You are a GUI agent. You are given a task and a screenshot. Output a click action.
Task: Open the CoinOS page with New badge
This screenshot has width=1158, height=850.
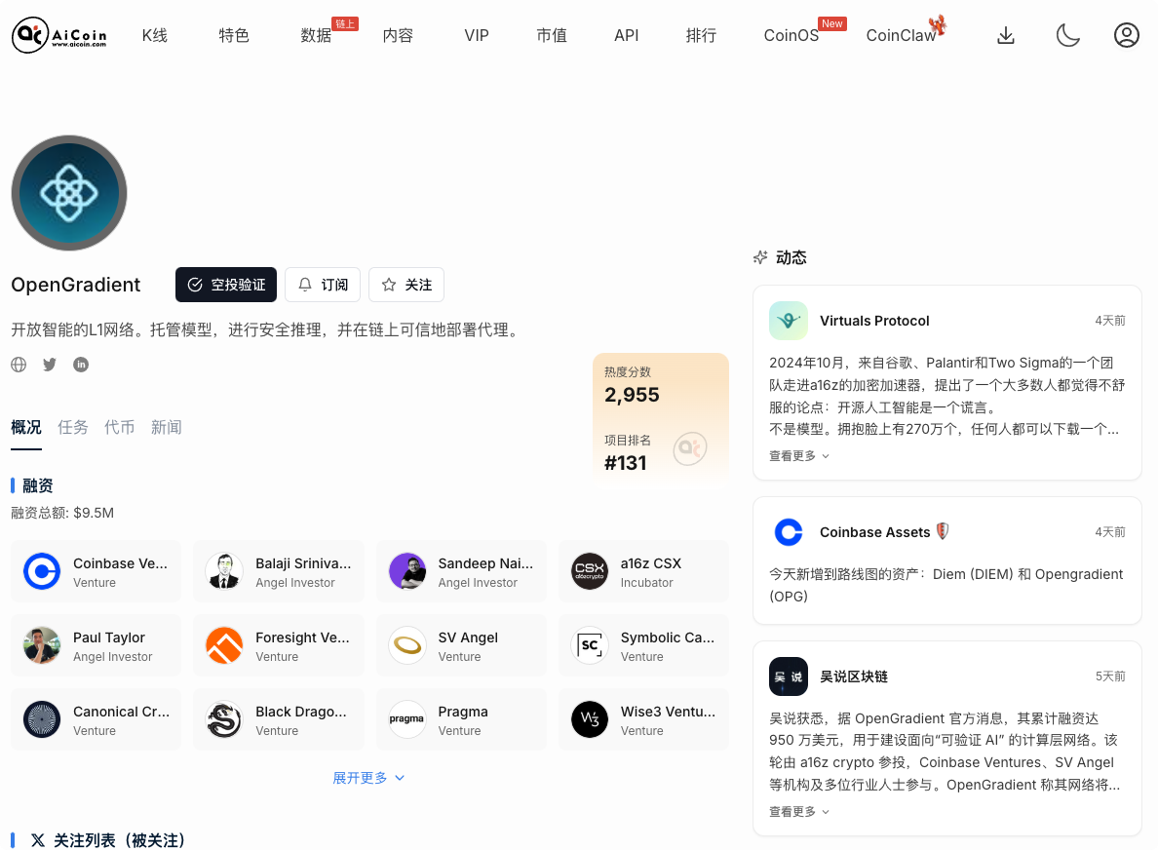coord(791,35)
